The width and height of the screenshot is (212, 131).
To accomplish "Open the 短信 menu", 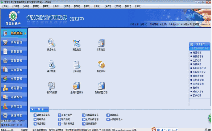I will coord(118,6).
